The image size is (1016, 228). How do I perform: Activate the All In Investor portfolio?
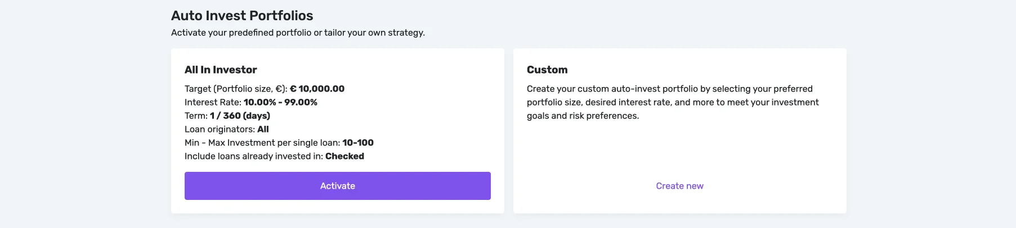[x=337, y=186]
